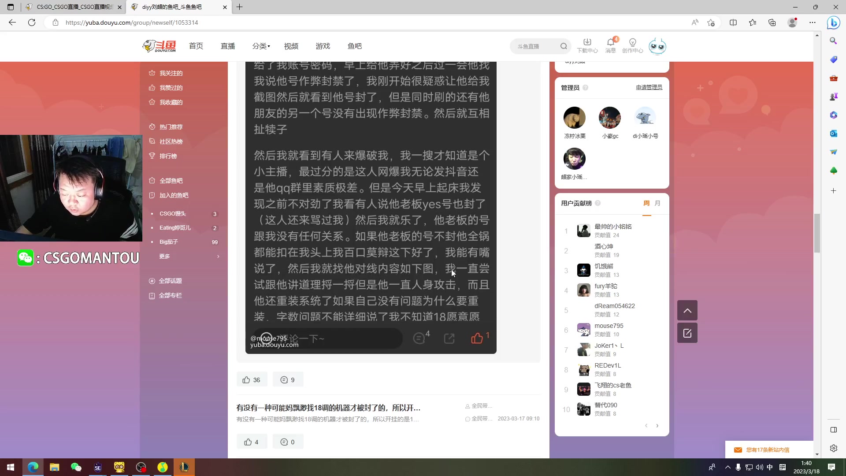Toggle the favorites star in the address bar
Image resolution: width=846 pixels, height=476 pixels.
point(710,22)
